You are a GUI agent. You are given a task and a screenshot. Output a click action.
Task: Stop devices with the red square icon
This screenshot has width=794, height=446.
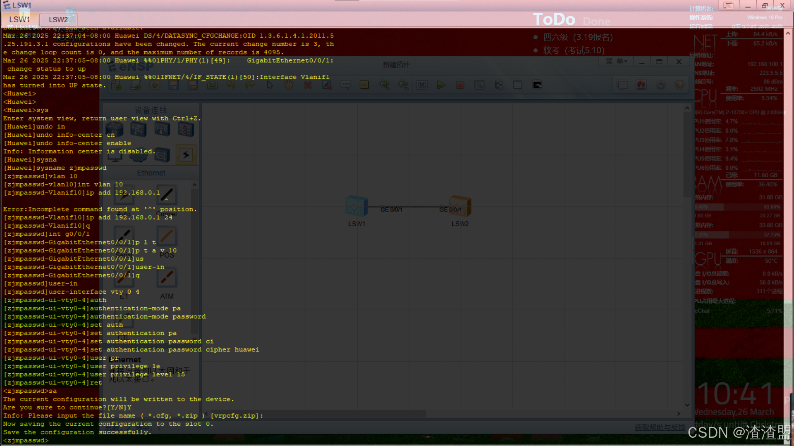click(x=460, y=85)
